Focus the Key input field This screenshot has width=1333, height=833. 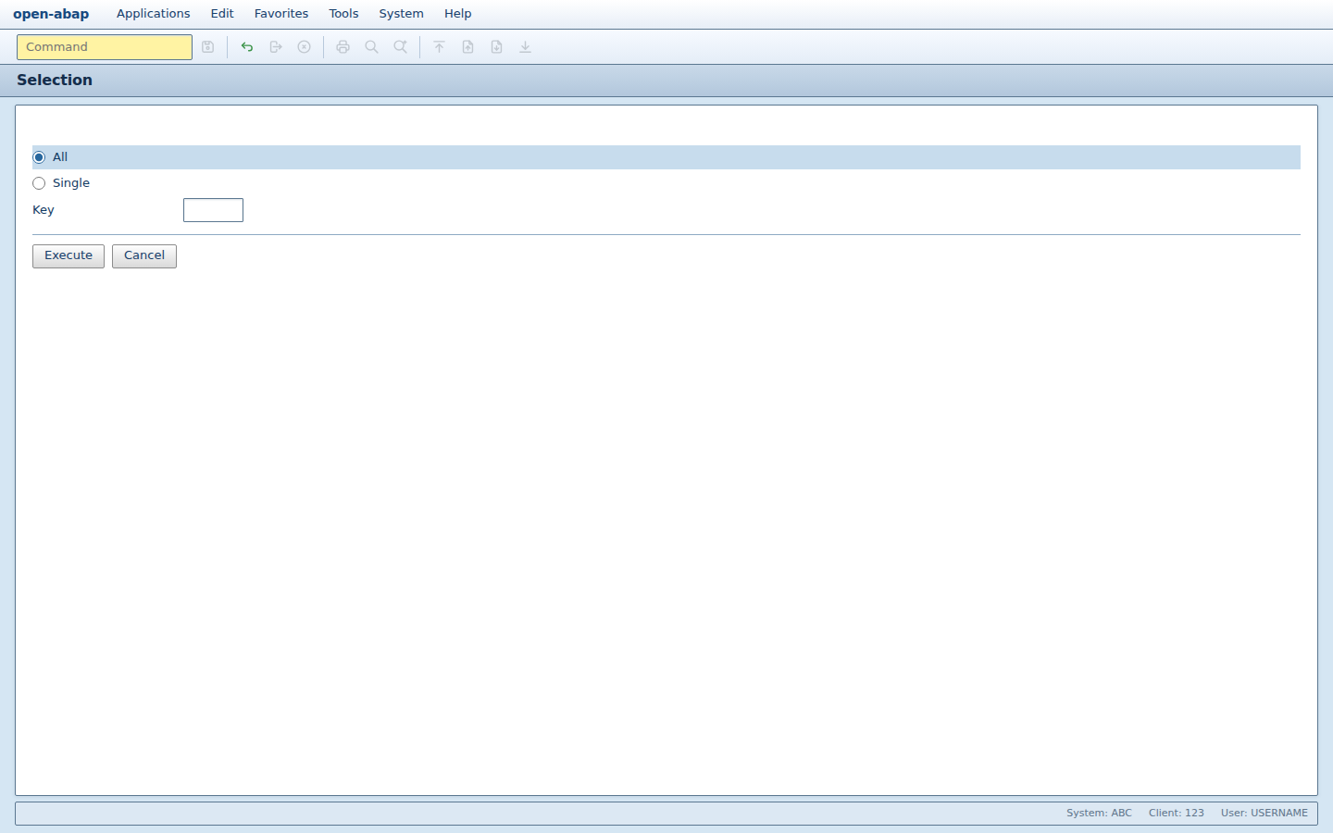point(213,210)
